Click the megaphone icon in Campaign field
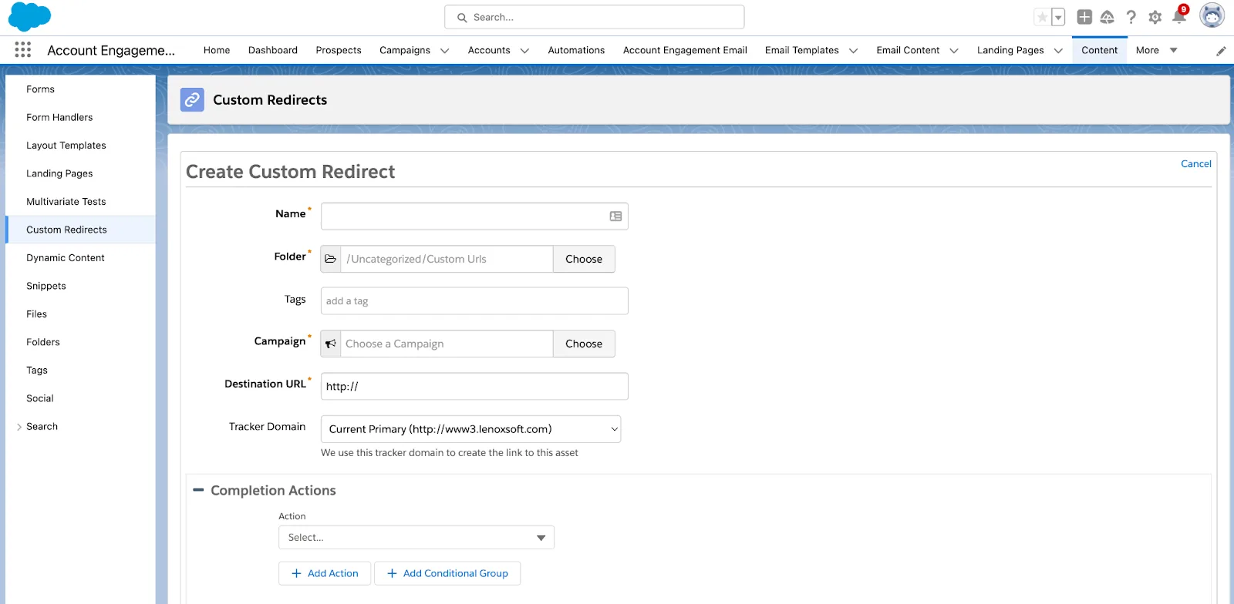Image resolution: width=1234 pixels, height=604 pixels. point(331,344)
